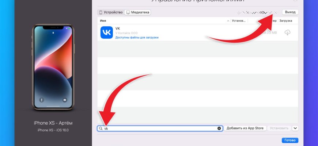
Task: Switch to the Медиатека tab
Action: pyautogui.click(x=137, y=12)
